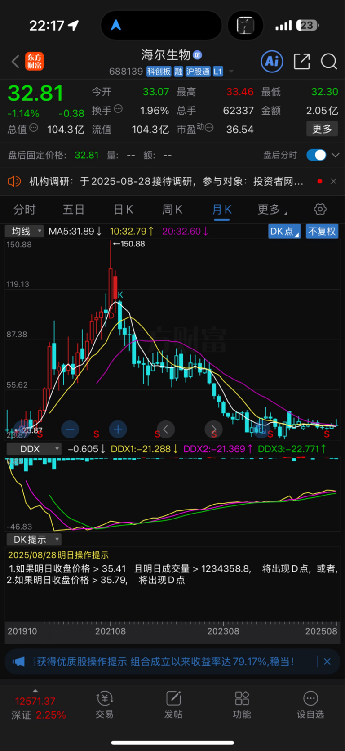345x751 pixels.
Task: Tap the info icon next to 市盈动
Action: pyautogui.click(x=208, y=128)
